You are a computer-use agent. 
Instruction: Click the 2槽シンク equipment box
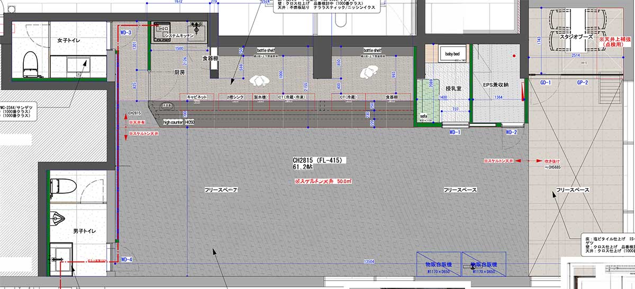pos(233,98)
